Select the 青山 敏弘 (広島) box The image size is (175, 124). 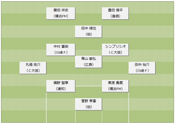click(88, 62)
